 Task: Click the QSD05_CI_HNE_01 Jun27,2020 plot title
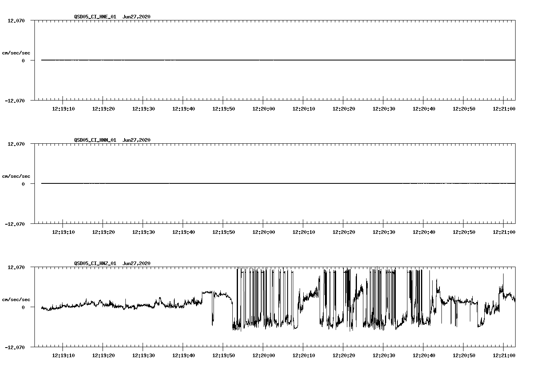click(x=112, y=17)
